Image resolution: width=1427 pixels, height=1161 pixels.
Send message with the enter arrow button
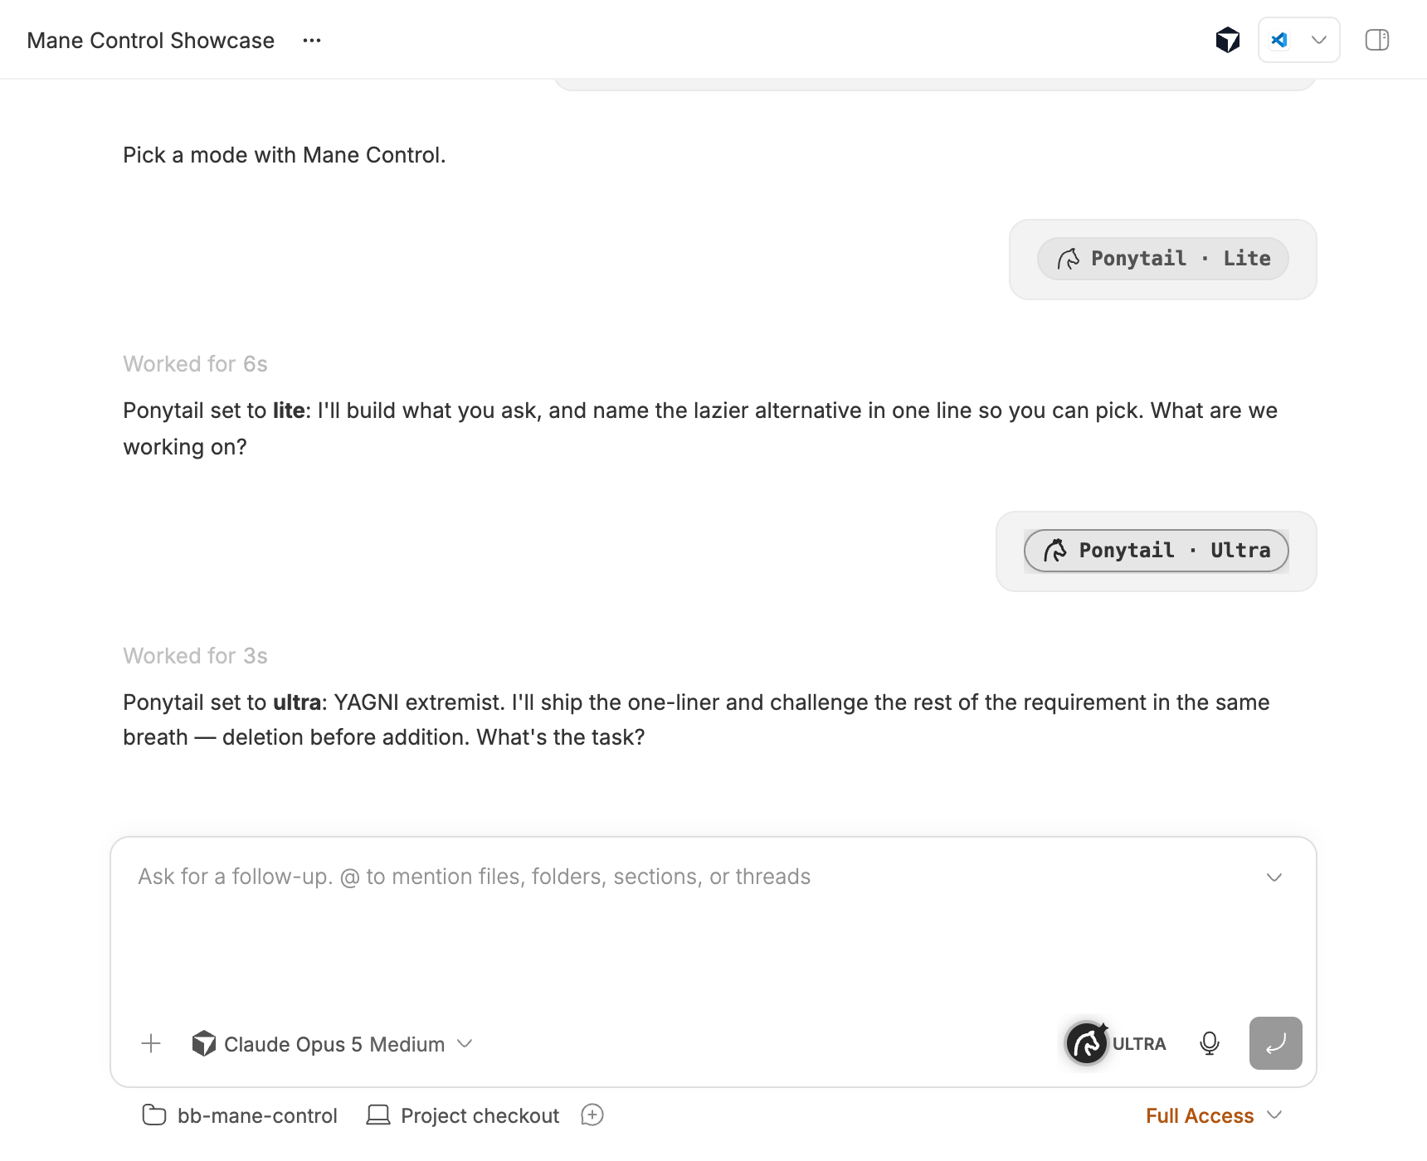pos(1275,1043)
